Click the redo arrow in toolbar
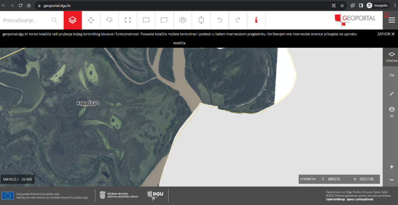The image size is (398, 205). (238, 20)
